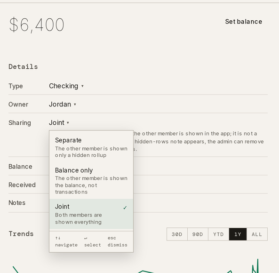Select the 1Y trends range
The width and height of the screenshot is (279, 273).
[238, 234]
